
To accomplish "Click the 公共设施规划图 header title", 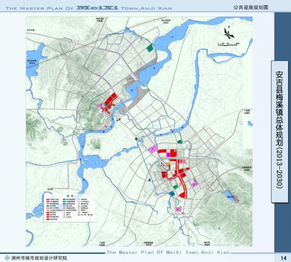I will click(251, 7).
